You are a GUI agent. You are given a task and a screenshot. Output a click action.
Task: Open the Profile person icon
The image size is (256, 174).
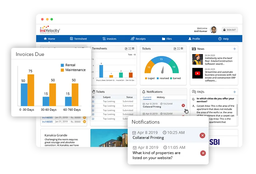tap(190, 39)
